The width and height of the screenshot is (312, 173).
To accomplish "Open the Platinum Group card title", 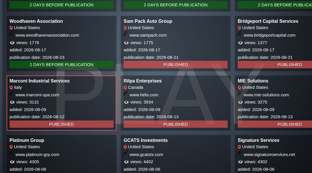I will [x=27, y=140].
